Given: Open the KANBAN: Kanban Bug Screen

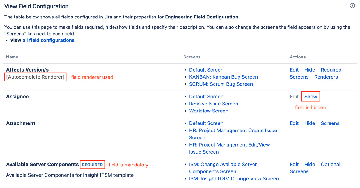Looking at the screenshot, I should tap(223, 77).
